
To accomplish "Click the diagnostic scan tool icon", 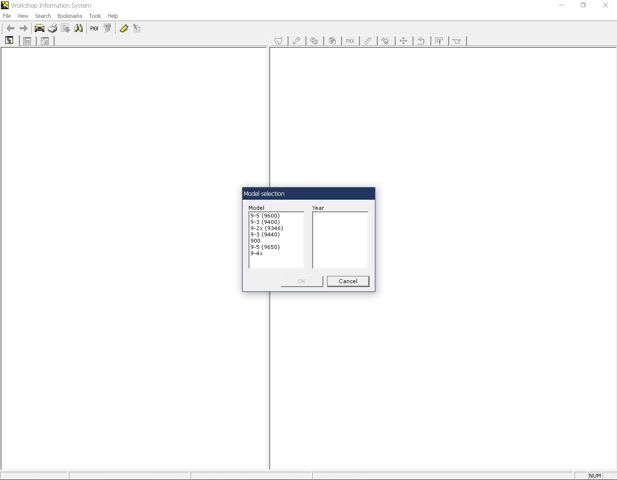I will point(108,28).
